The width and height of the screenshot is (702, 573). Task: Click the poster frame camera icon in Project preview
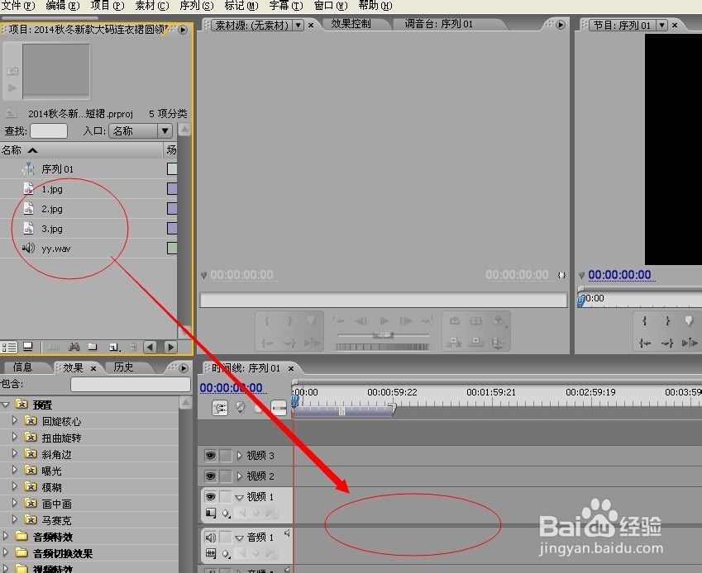[x=12, y=71]
